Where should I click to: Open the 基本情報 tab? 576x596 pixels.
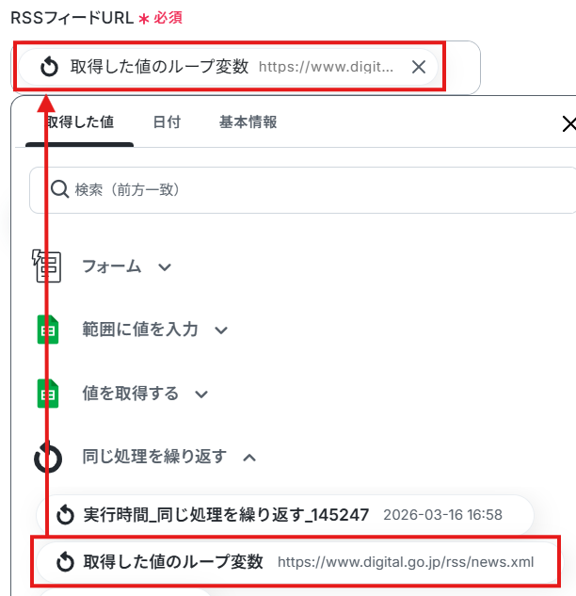(248, 122)
